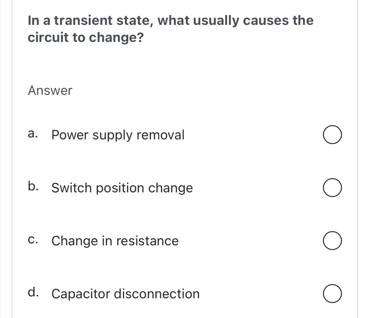Click the text Switch position change
Image resolution: width=366 pixels, height=318 pixels.
(x=122, y=188)
